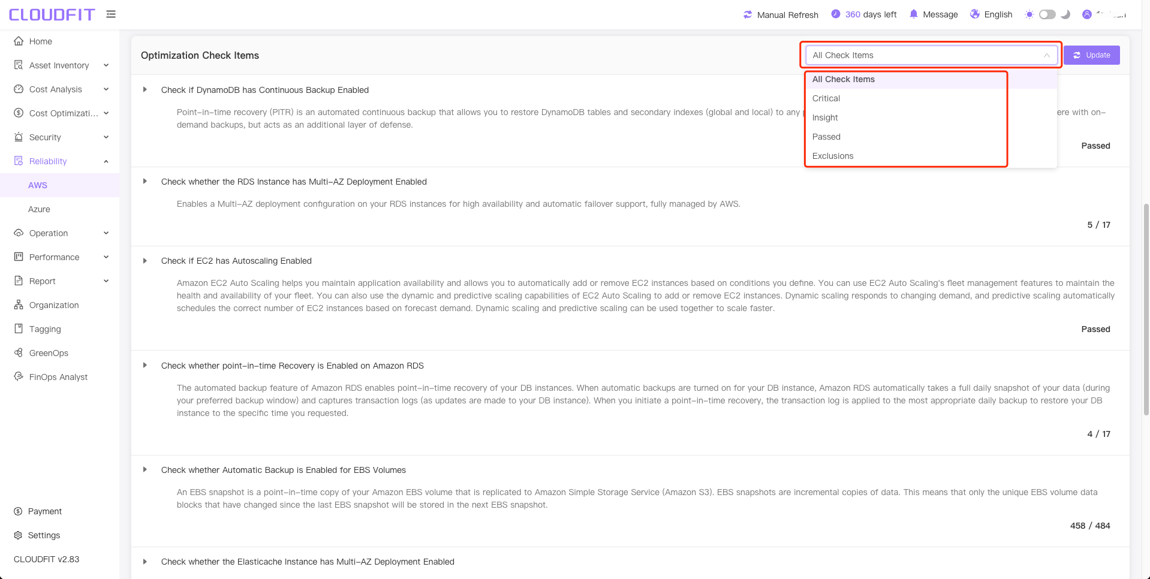Screen dimensions: 1150x579
Task: Expand the Security menu chevron
Action: pyautogui.click(x=106, y=137)
